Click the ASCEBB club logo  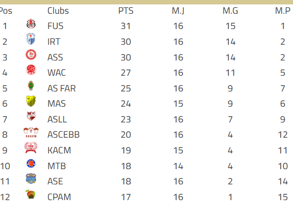(x=31, y=133)
